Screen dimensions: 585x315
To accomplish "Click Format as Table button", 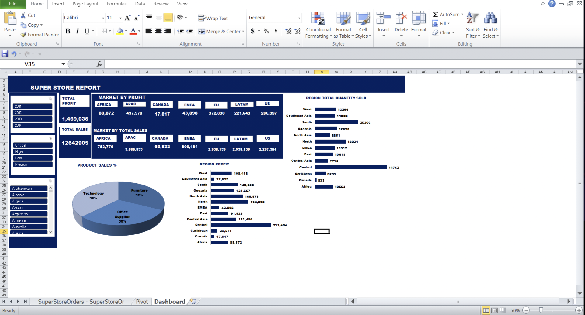I will 344,25.
